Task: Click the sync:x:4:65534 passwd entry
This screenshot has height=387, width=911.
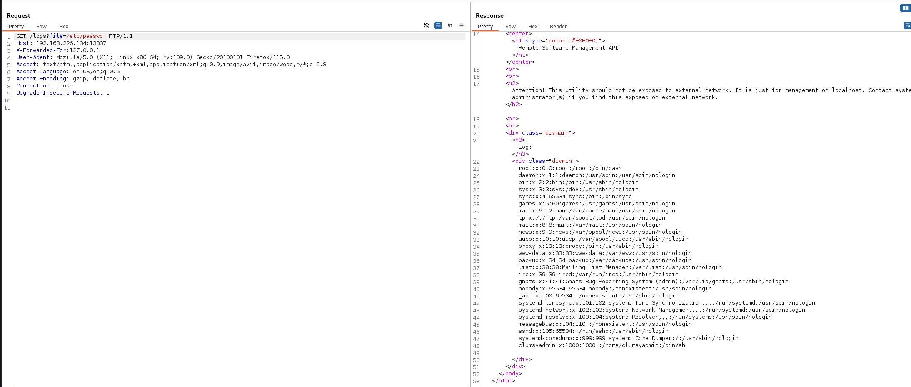Action: tap(575, 197)
